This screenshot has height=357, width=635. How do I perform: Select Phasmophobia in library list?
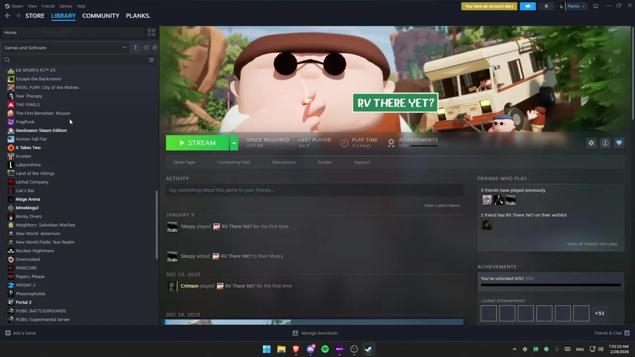(30, 294)
